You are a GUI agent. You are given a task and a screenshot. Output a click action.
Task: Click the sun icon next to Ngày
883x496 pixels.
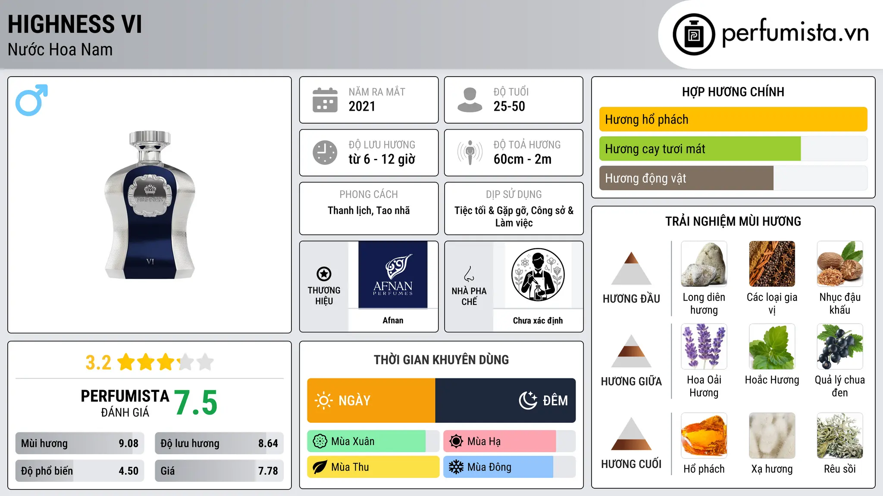(323, 400)
